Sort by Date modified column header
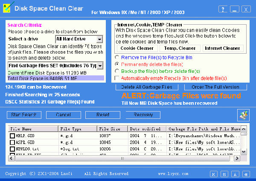 (x=147, y=129)
